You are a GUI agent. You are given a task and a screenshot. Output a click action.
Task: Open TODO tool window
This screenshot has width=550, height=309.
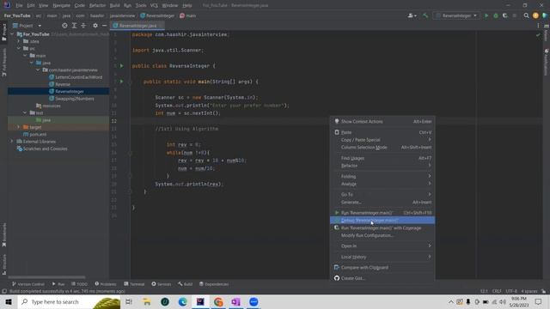79,284
